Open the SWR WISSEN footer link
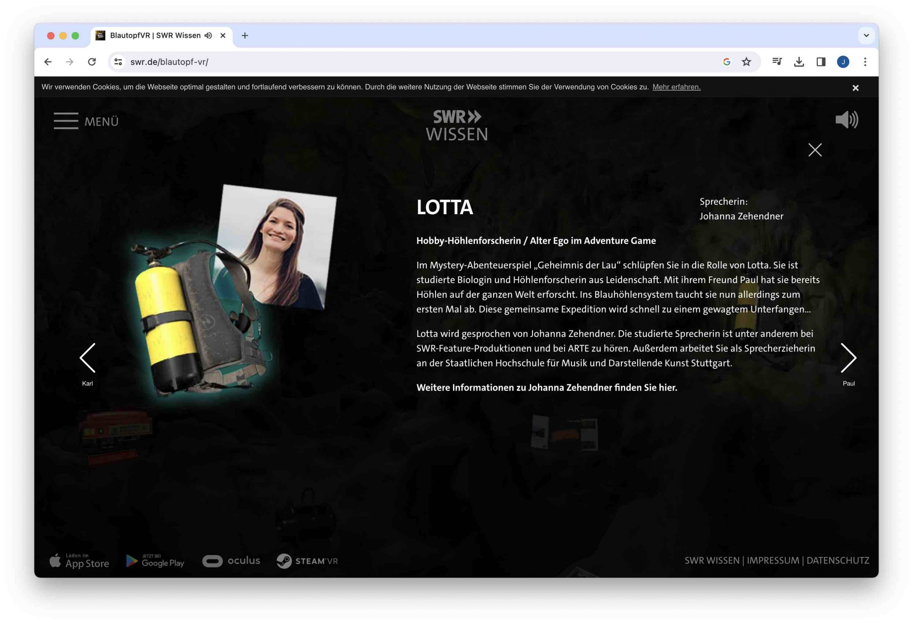 click(712, 560)
